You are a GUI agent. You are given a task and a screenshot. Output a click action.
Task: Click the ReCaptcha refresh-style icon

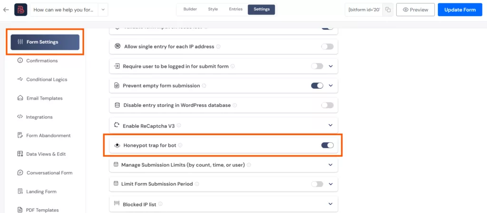[117, 125]
